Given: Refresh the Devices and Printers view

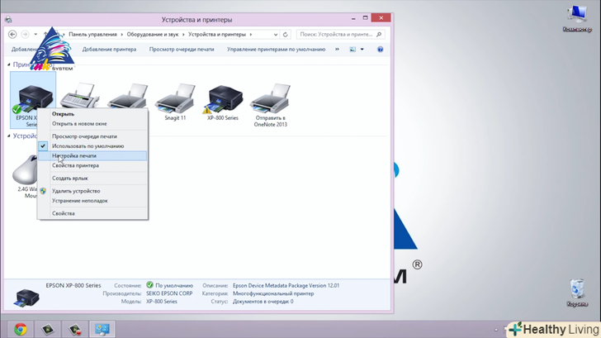Looking at the screenshot, I should [x=285, y=35].
